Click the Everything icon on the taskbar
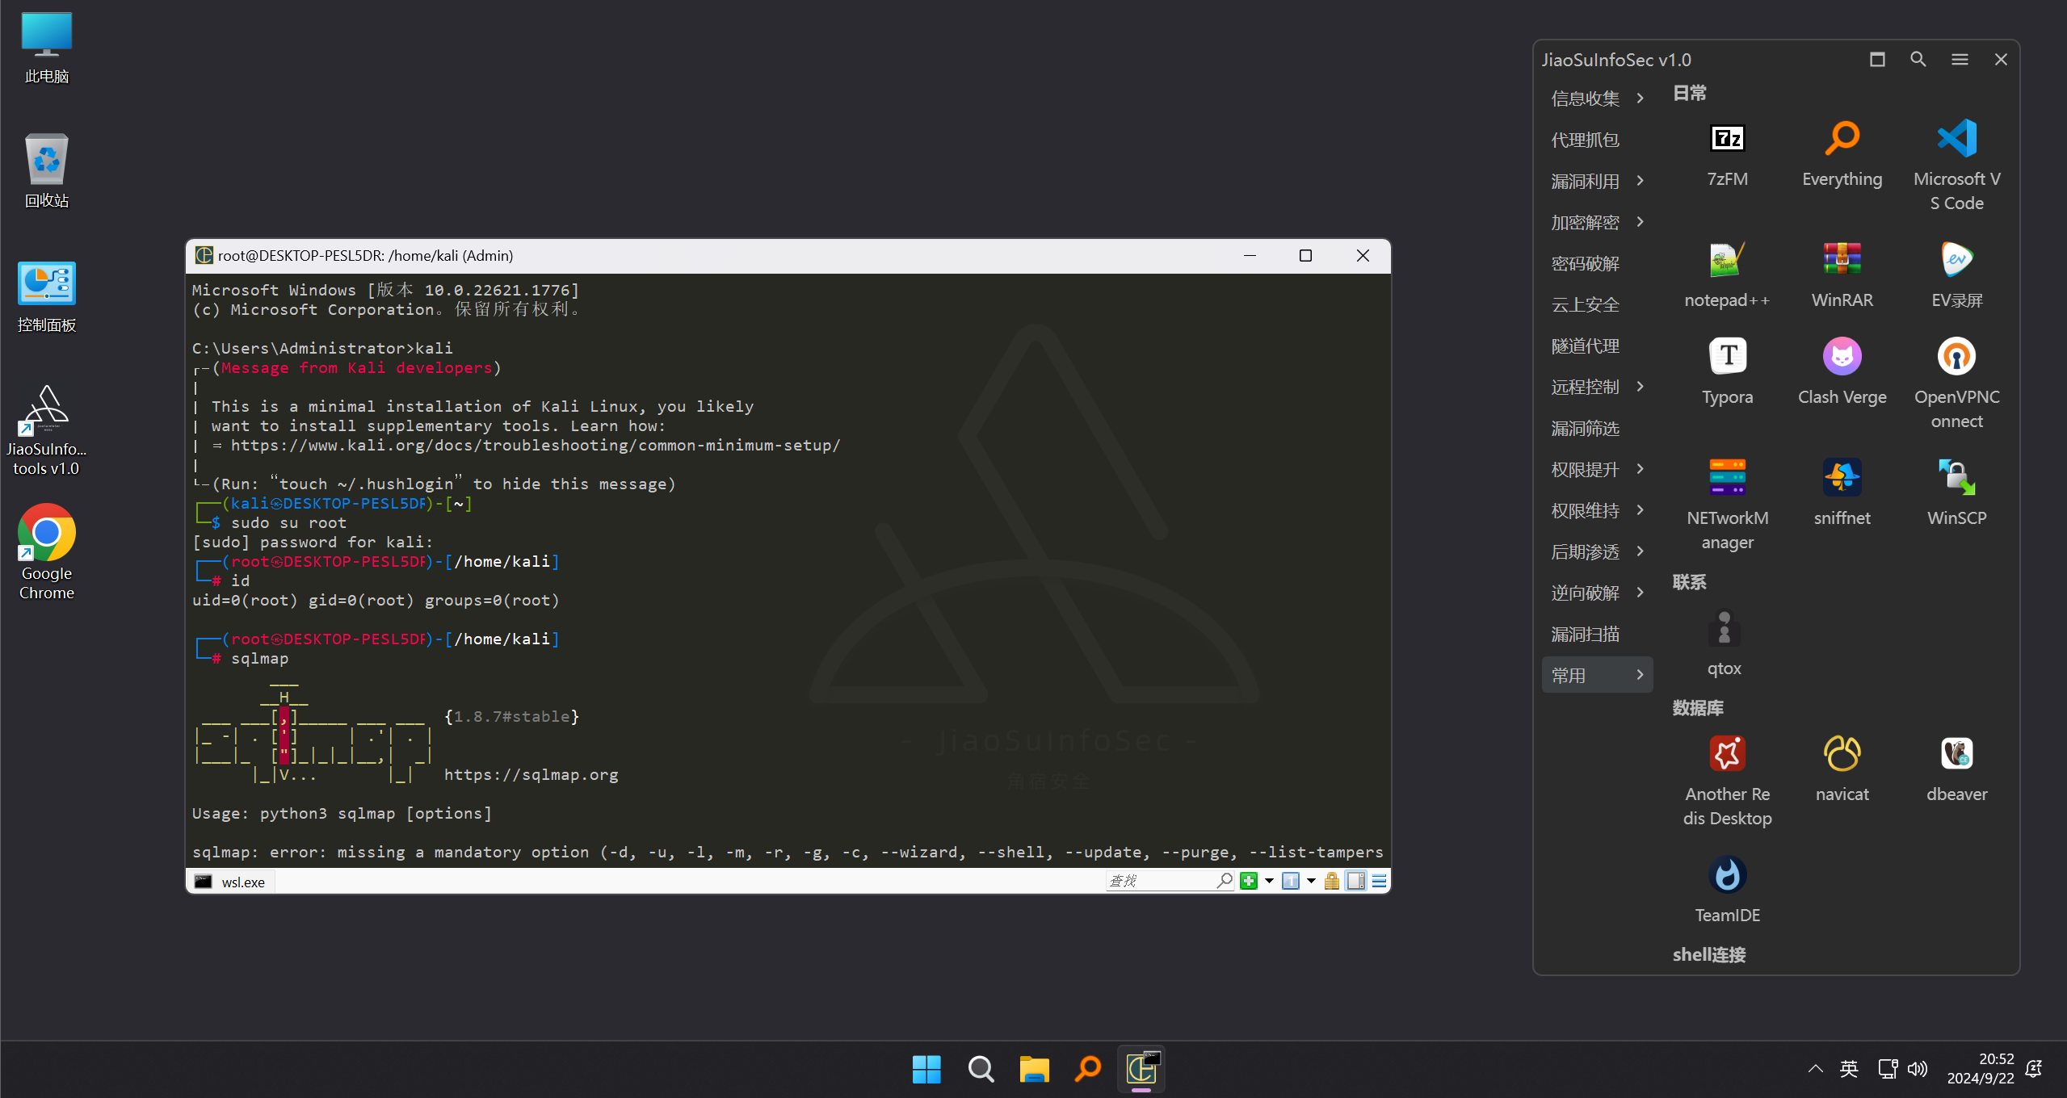 pyautogui.click(x=1088, y=1069)
